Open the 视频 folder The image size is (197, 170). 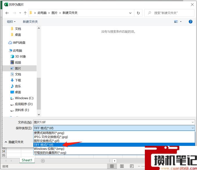tap(16, 62)
